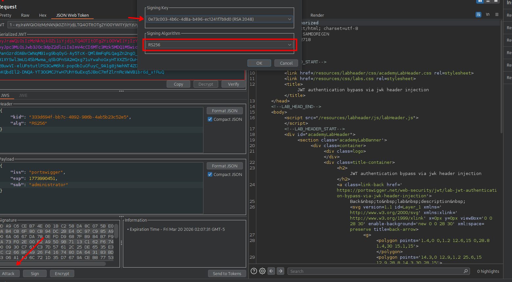Screen dimensions: 512x282
Task: Go to next search match arrow
Action: pyautogui.click(x=280, y=271)
